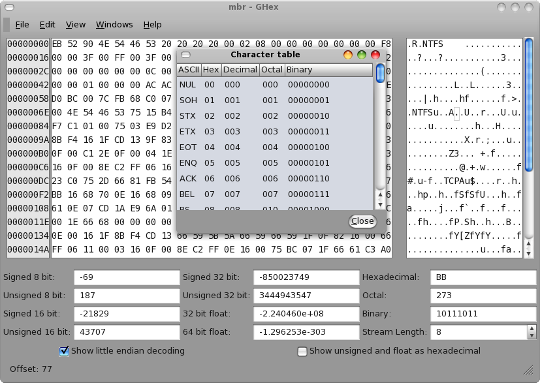Open the View menu

tap(76, 25)
